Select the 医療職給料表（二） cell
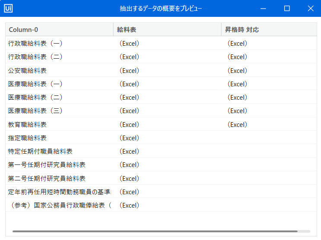 [x=59, y=98]
